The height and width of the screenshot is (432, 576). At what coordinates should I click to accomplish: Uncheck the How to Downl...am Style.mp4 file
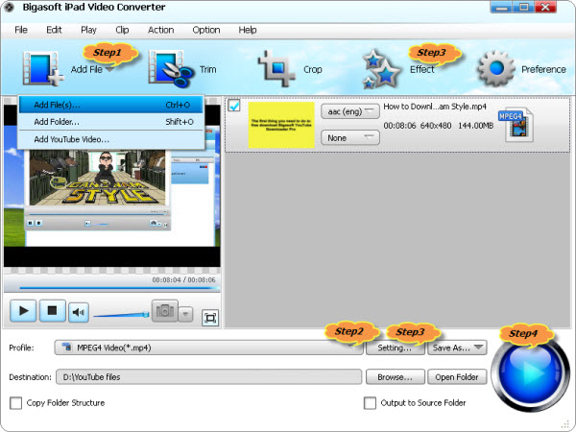click(234, 106)
